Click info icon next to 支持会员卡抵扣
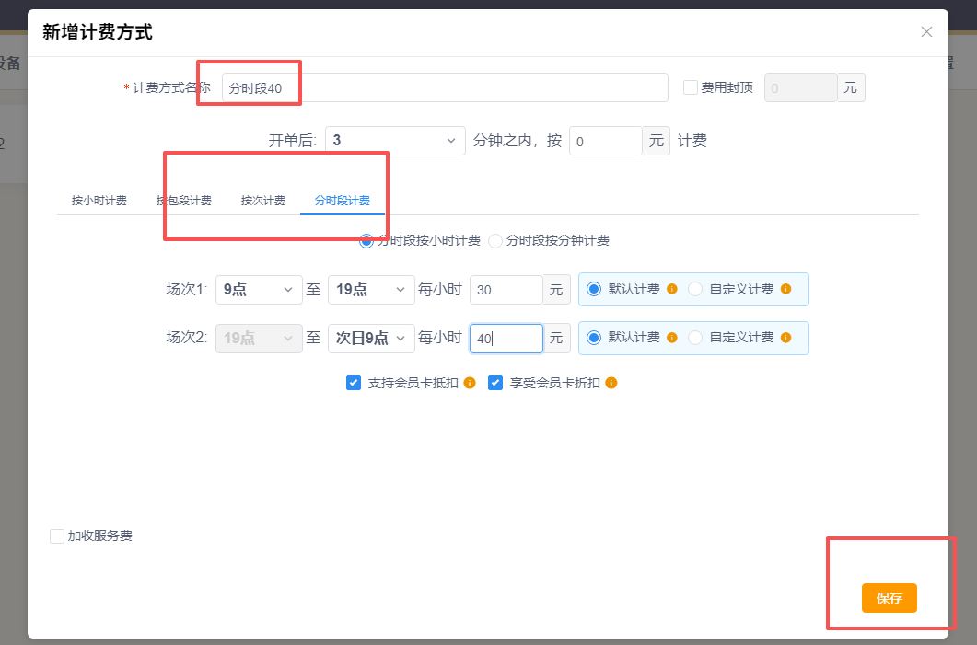The width and height of the screenshot is (977, 645). [x=470, y=383]
